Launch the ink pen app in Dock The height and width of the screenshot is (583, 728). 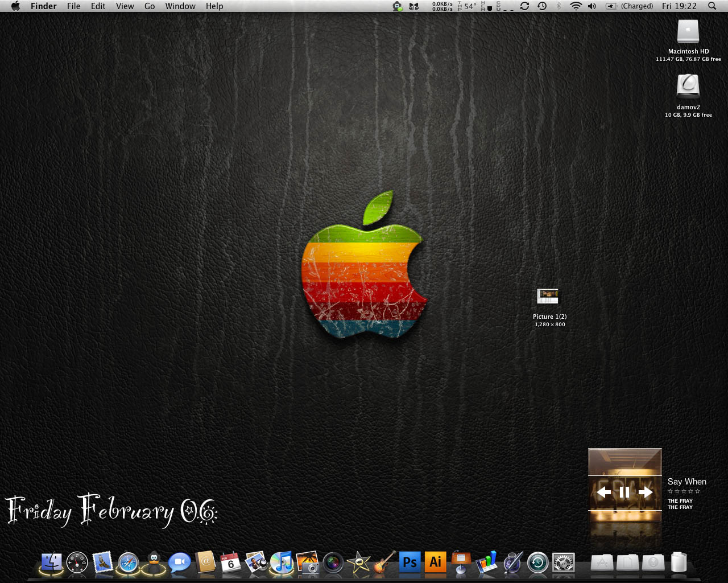tap(512, 562)
